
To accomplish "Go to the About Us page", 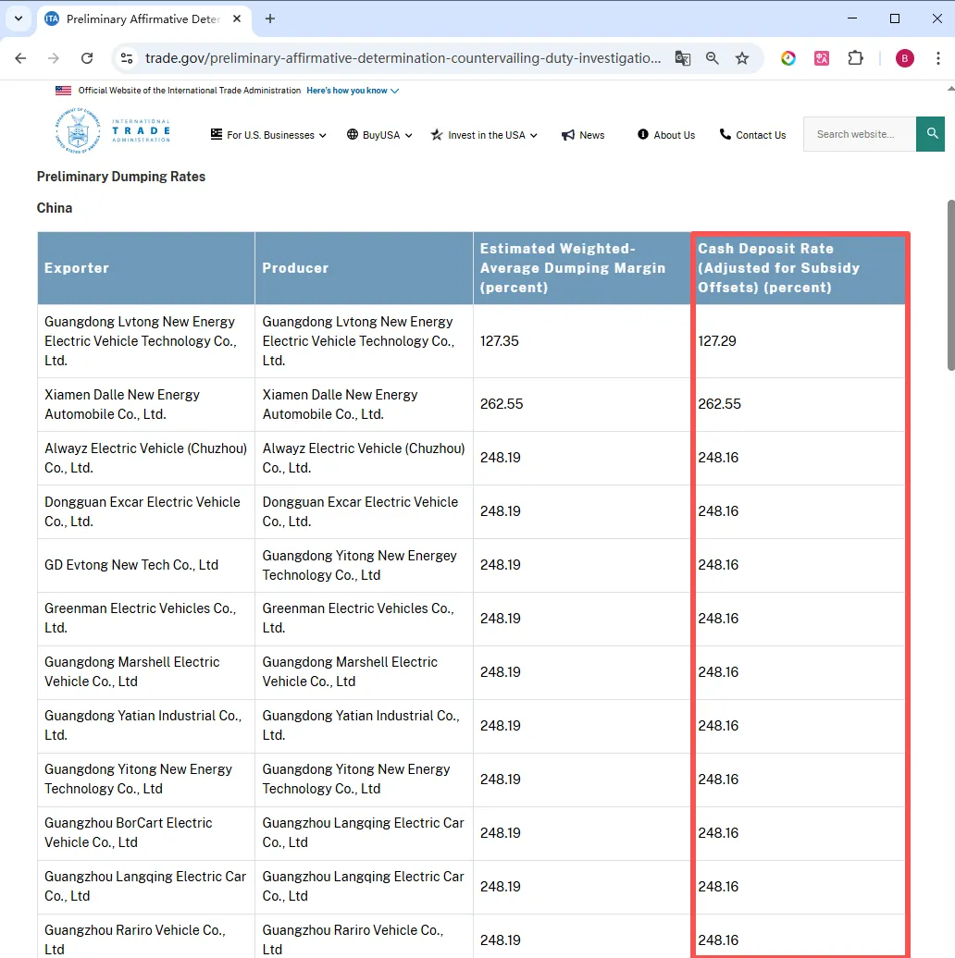I will point(666,135).
